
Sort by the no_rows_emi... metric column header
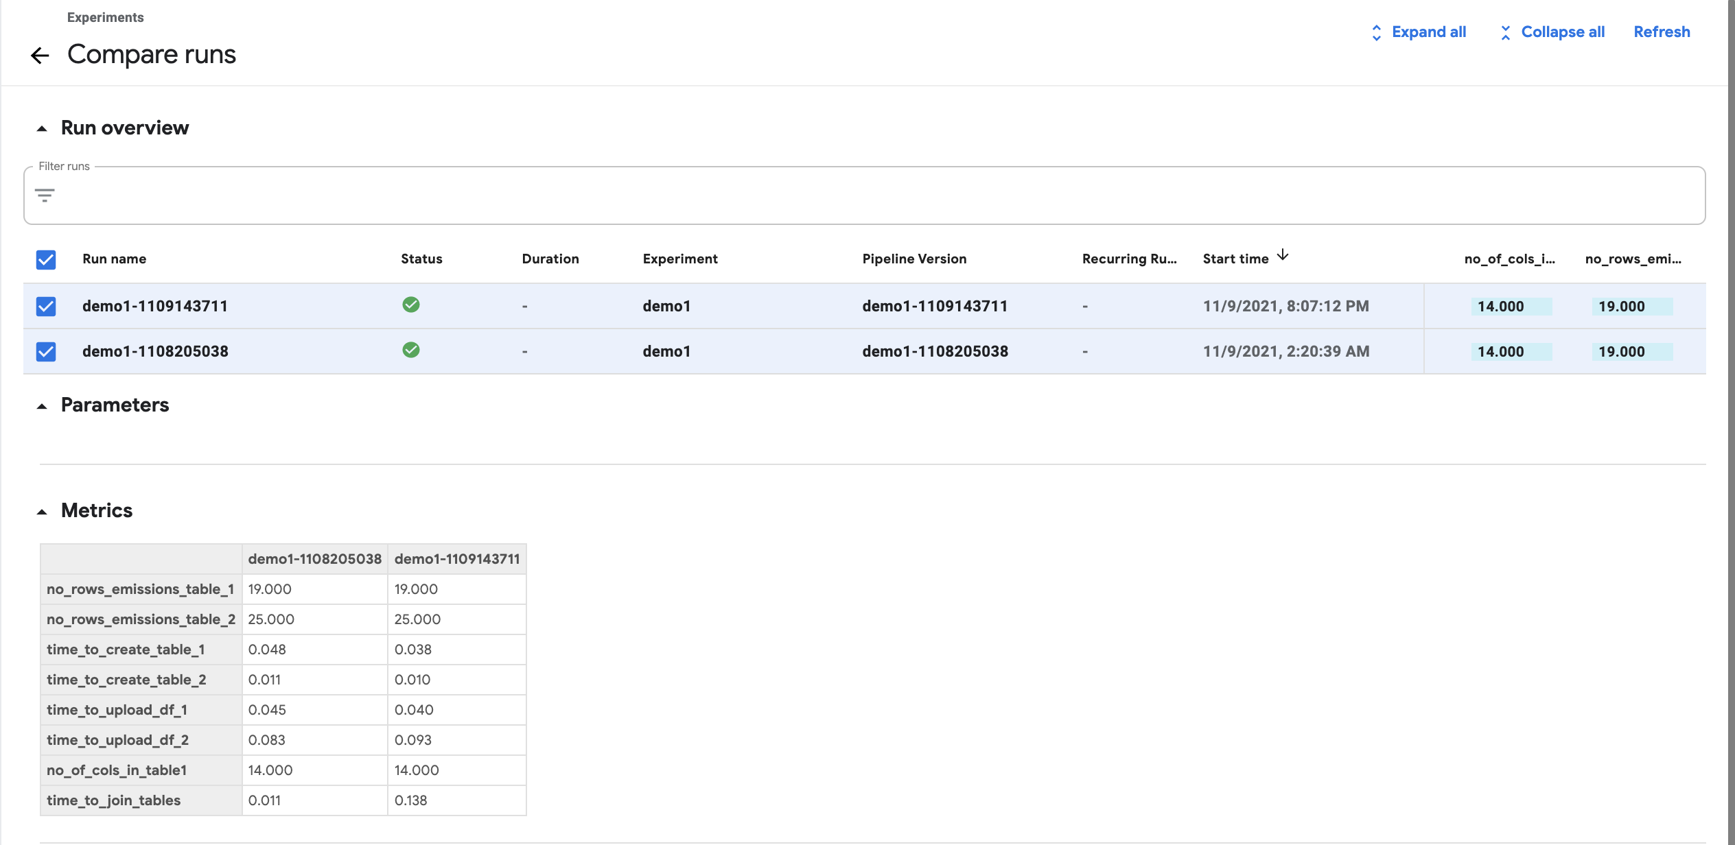click(1633, 259)
